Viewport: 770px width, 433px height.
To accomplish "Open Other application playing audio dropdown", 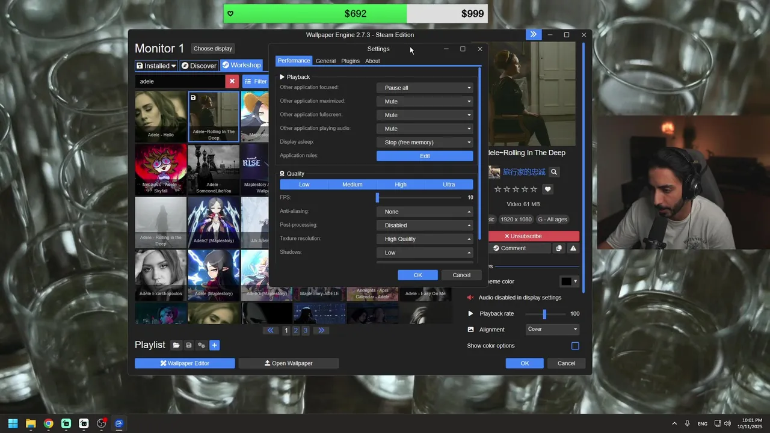I will [425, 129].
